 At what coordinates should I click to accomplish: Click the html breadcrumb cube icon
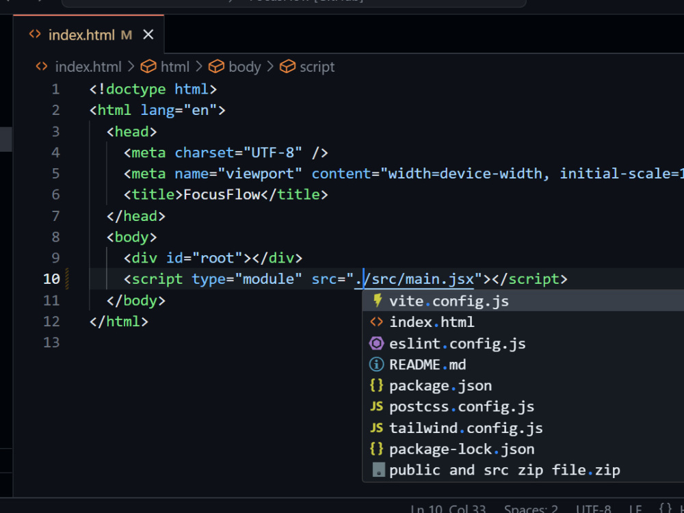[148, 67]
